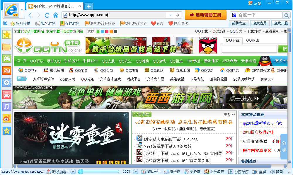Open 安卓频道 in the green nav menu
The height and width of the screenshot is (175, 293).
[248, 61]
